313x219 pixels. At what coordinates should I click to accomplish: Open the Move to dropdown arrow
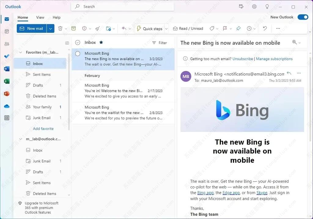(114, 29)
